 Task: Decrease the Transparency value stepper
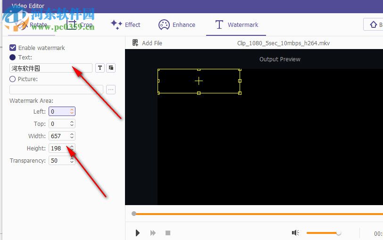(72, 162)
